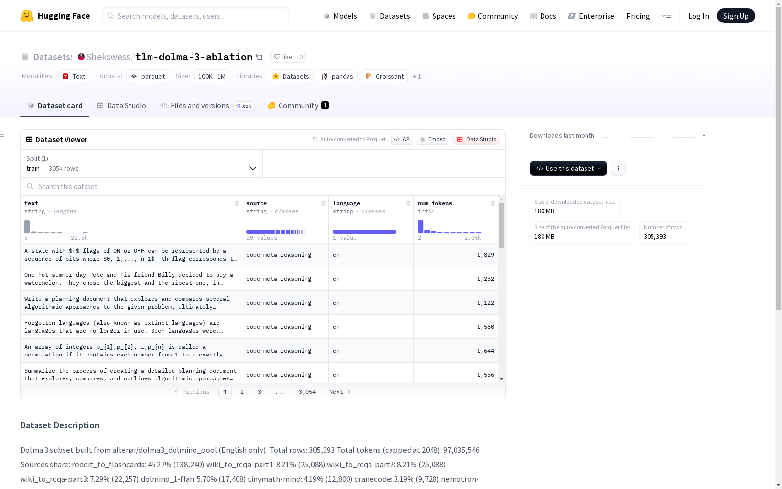Open Community in the top navigation

(492, 16)
